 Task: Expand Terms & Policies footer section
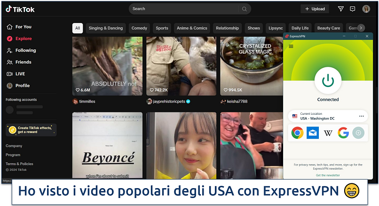[x=19, y=164]
